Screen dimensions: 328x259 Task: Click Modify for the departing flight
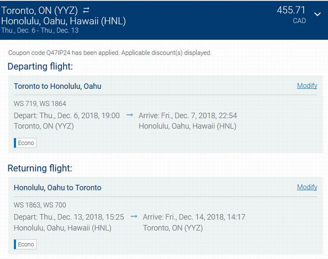[307, 86]
